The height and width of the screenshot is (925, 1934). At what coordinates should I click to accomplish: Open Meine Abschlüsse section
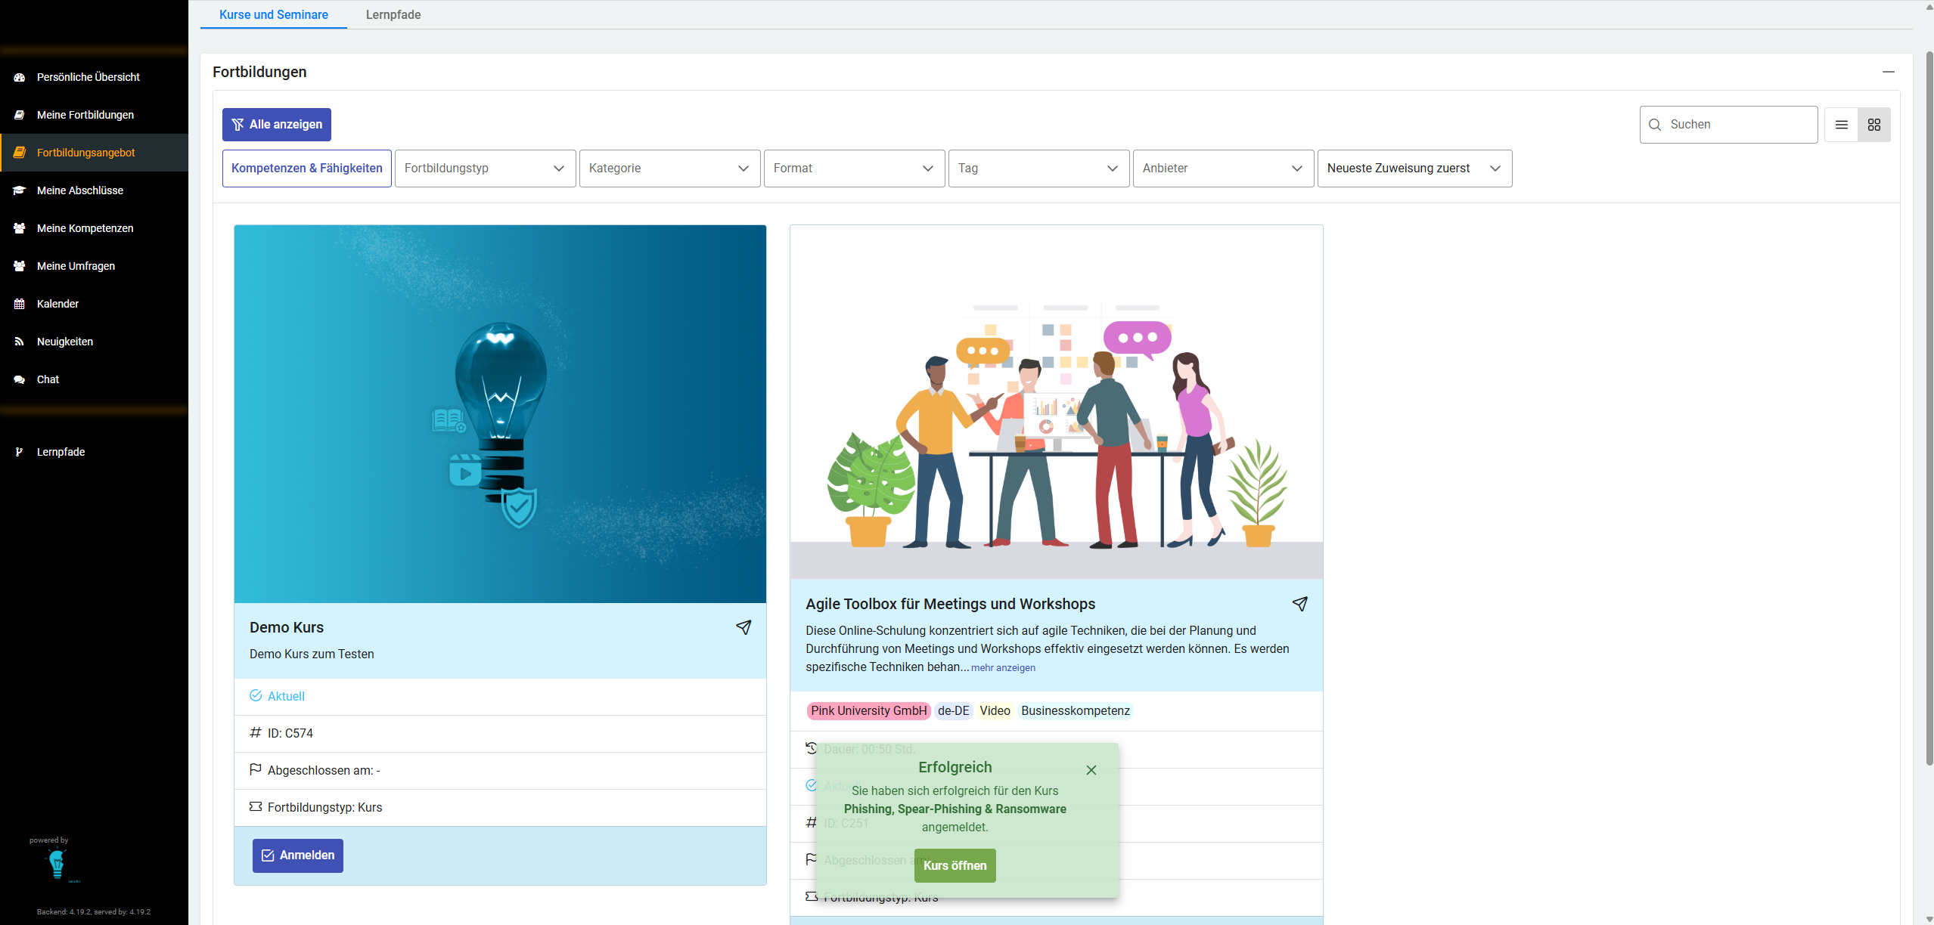pyautogui.click(x=79, y=190)
